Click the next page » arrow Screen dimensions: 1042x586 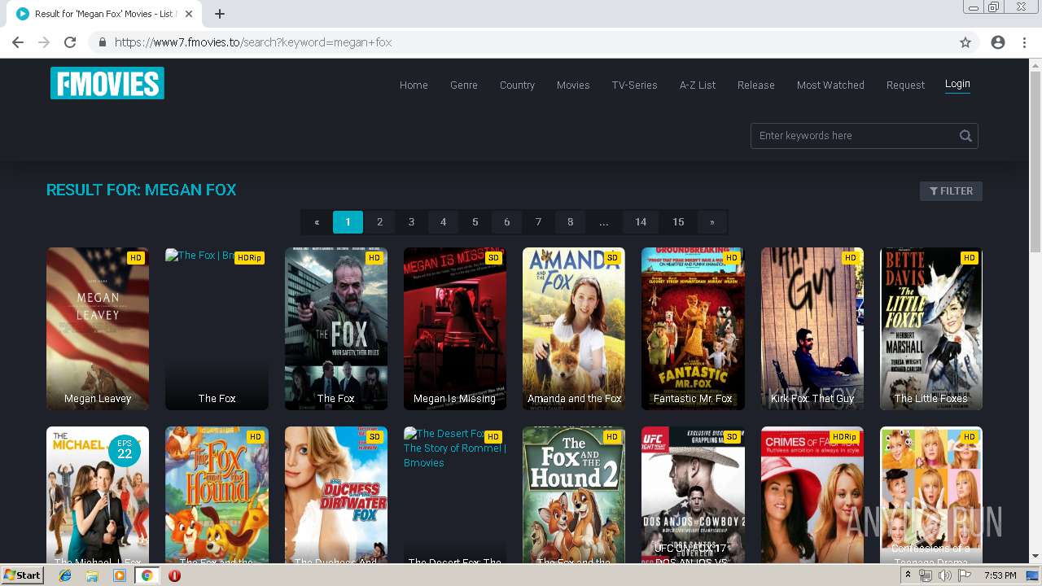712,222
